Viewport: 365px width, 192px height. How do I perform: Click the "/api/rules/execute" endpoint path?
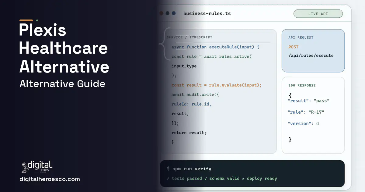[311, 55]
